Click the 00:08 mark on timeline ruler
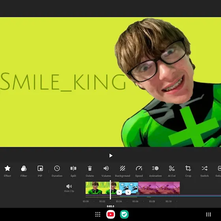This screenshot has height=221, width=221. click(152, 201)
